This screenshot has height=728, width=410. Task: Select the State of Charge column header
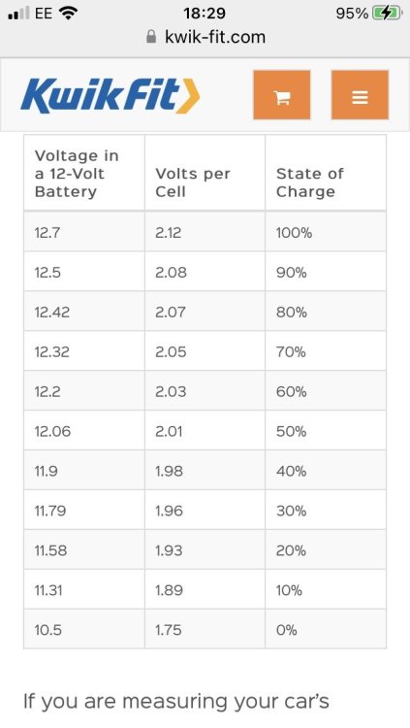click(x=326, y=173)
